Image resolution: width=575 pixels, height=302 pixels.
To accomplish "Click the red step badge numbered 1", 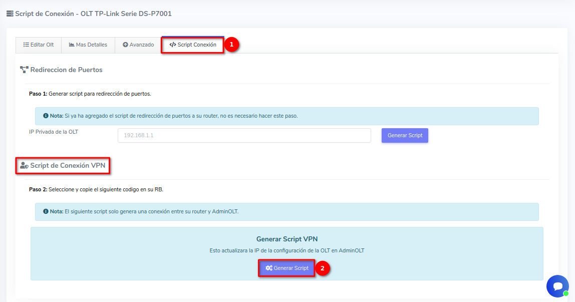I will click(231, 45).
